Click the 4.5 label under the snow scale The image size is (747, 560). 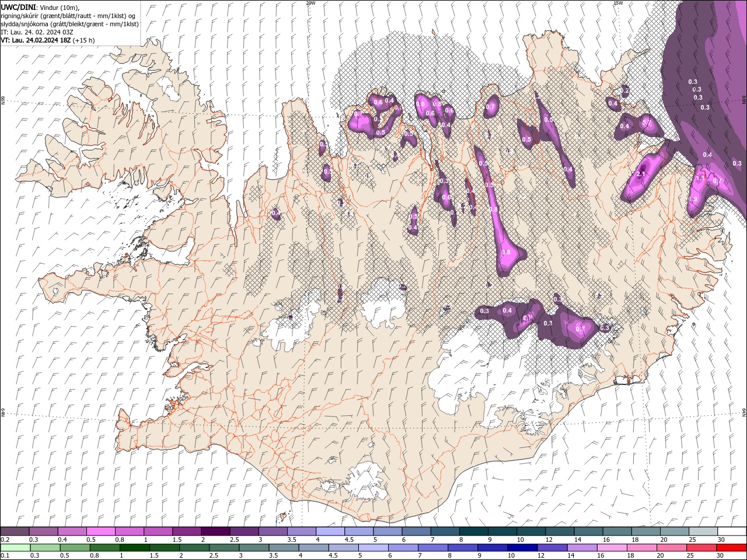[349, 540]
